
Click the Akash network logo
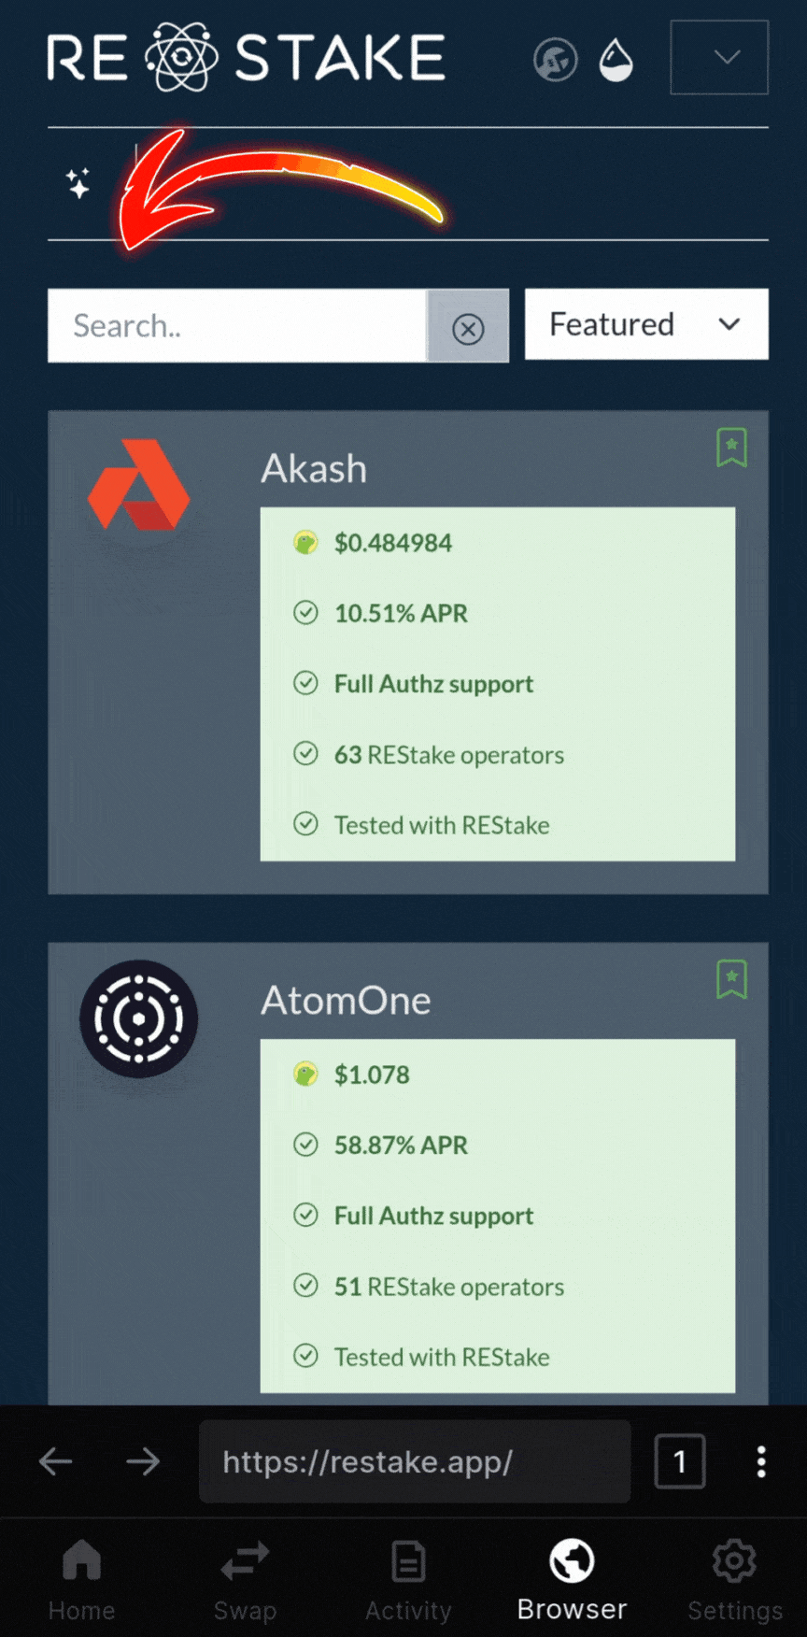pos(139,485)
